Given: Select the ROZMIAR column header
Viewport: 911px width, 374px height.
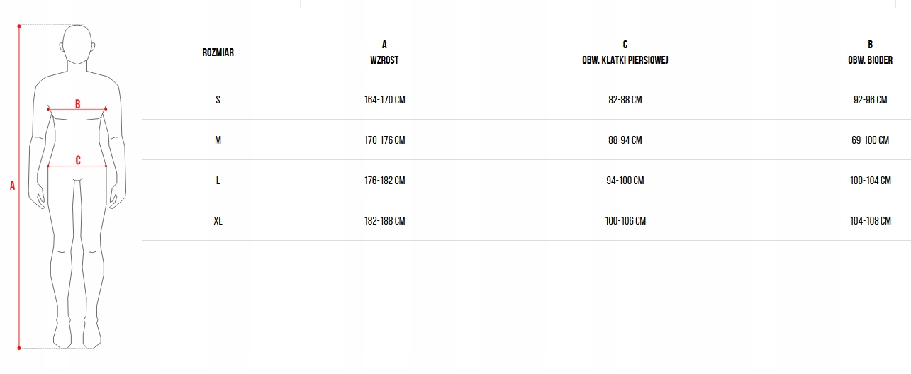Looking at the screenshot, I should [218, 52].
